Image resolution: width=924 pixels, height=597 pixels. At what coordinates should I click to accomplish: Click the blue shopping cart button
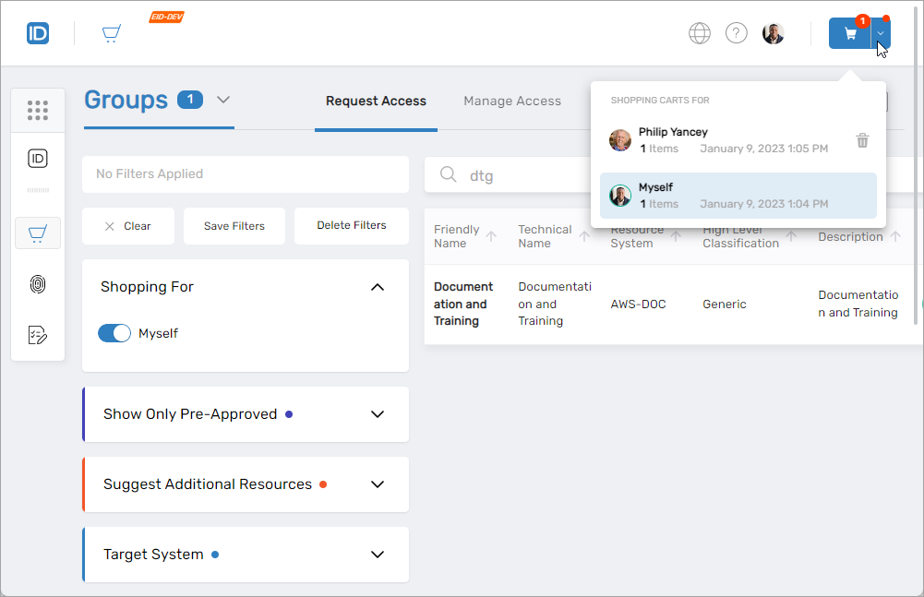[x=849, y=34]
